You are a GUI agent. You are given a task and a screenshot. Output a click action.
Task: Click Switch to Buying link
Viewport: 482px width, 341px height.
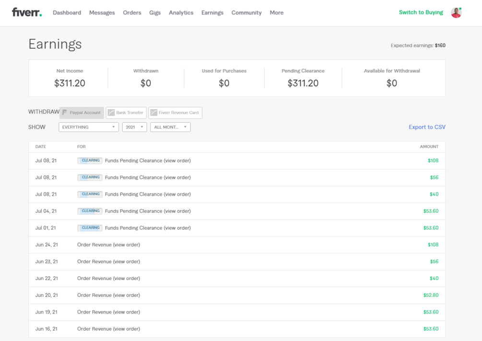point(421,12)
